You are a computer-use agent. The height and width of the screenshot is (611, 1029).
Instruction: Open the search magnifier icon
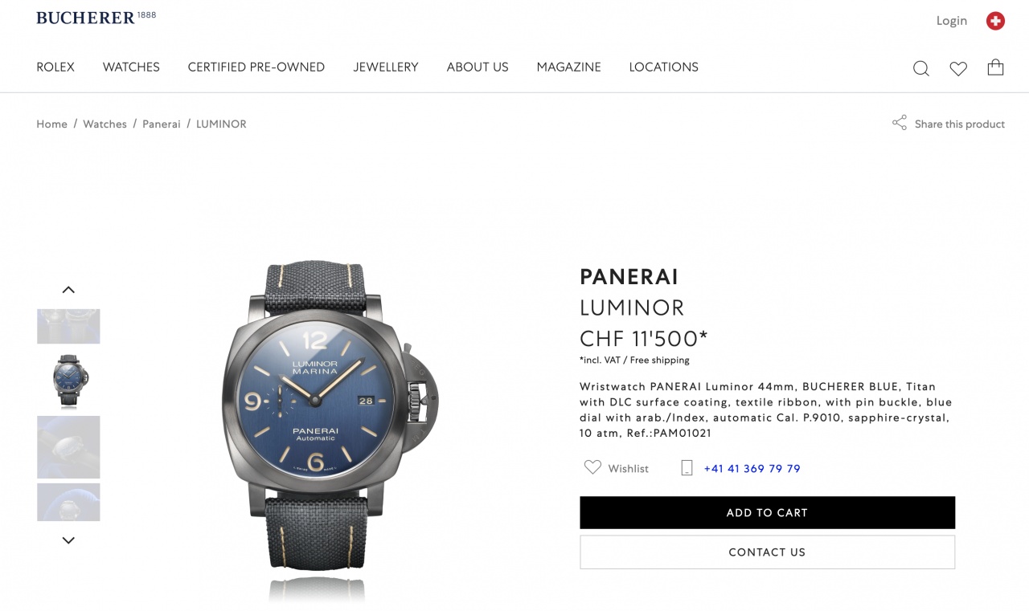click(x=921, y=68)
